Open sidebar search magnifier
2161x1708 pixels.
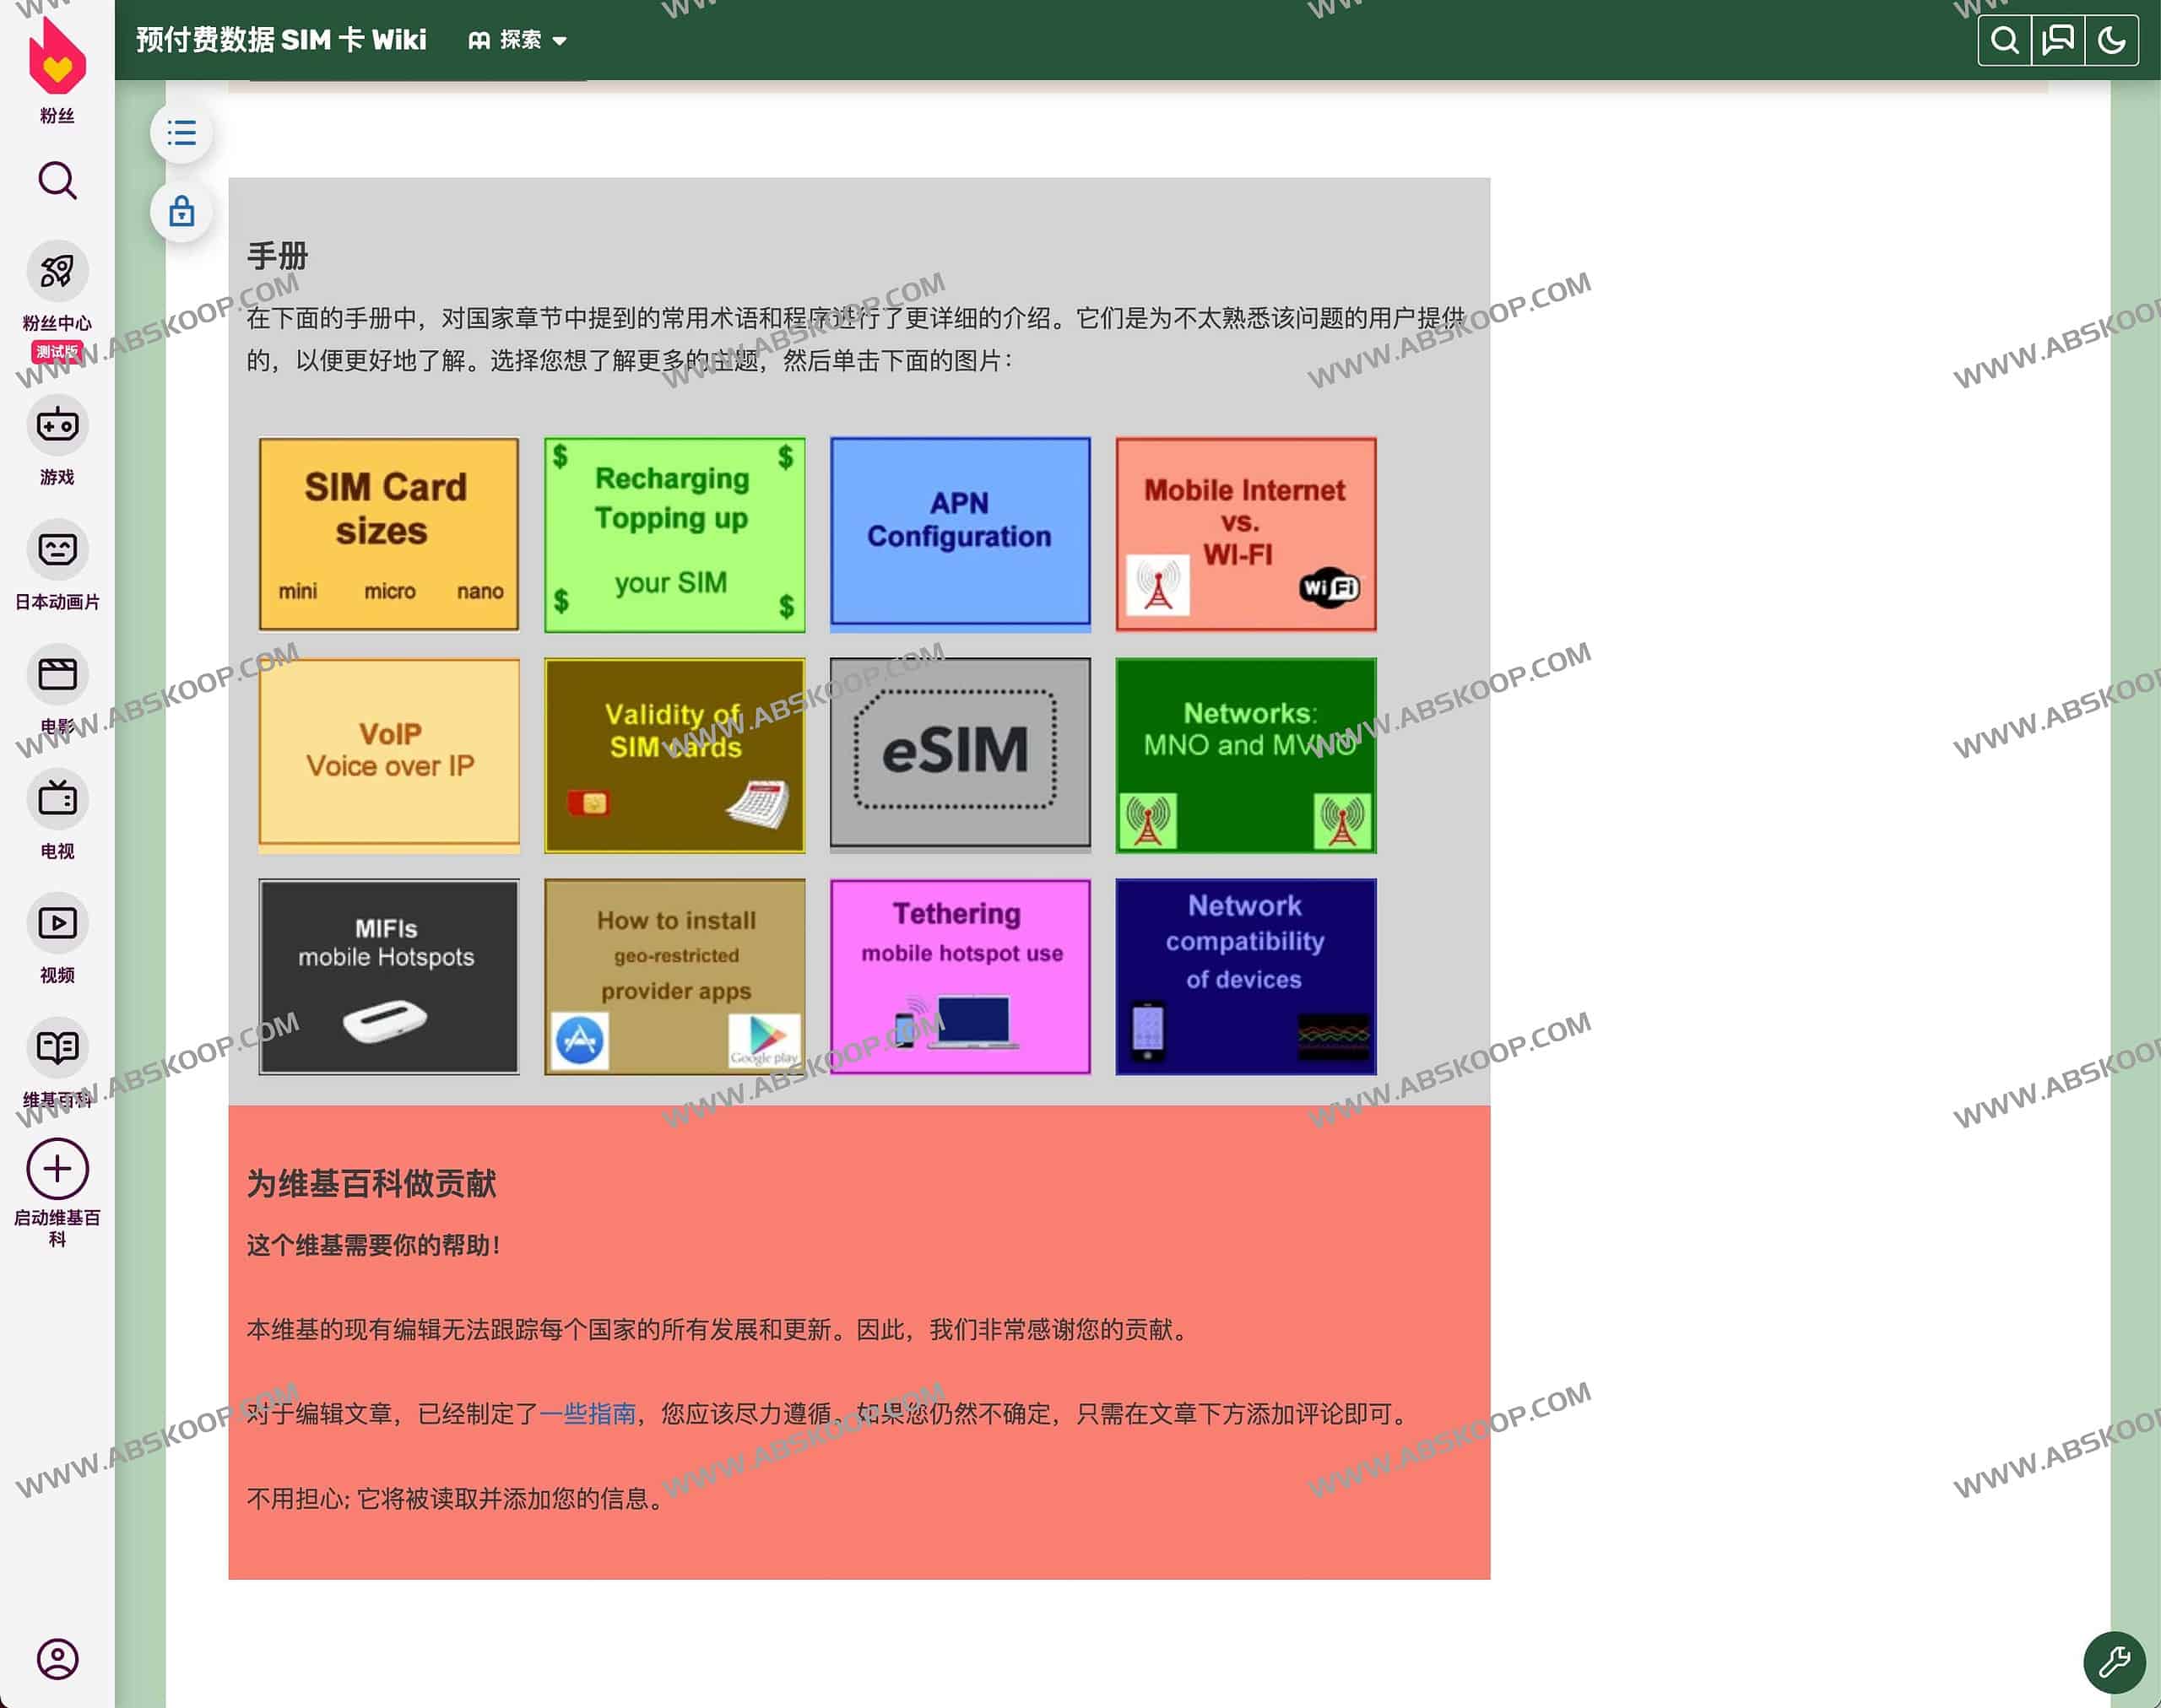pos(57,180)
